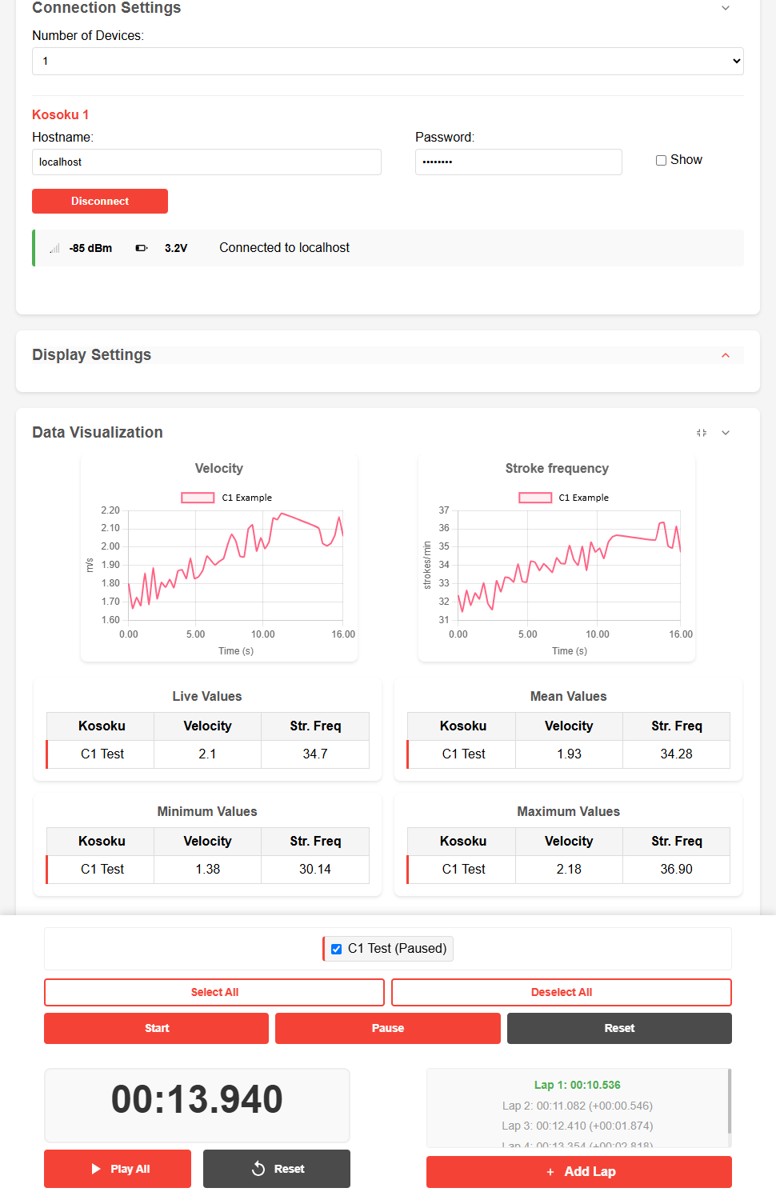This screenshot has height=1200, width=776.
Task: Toggle the Show password checkbox
Action: tap(661, 160)
